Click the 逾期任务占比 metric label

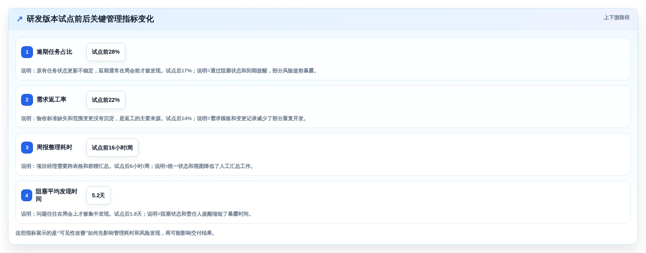click(x=54, y=52)
